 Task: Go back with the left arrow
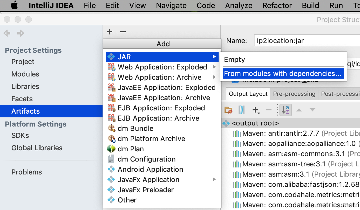[7, 33]
